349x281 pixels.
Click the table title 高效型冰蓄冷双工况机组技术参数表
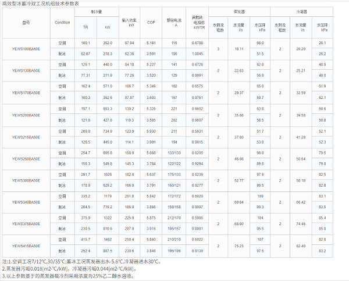[x=41, y=3]
